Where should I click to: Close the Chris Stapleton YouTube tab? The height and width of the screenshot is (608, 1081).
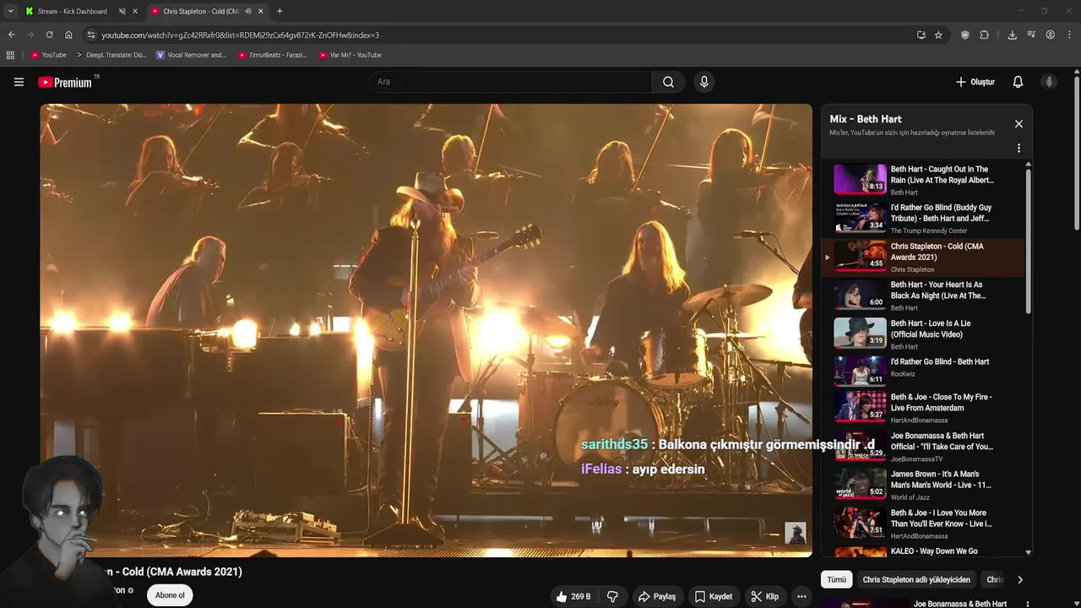(x=260, y=11)
